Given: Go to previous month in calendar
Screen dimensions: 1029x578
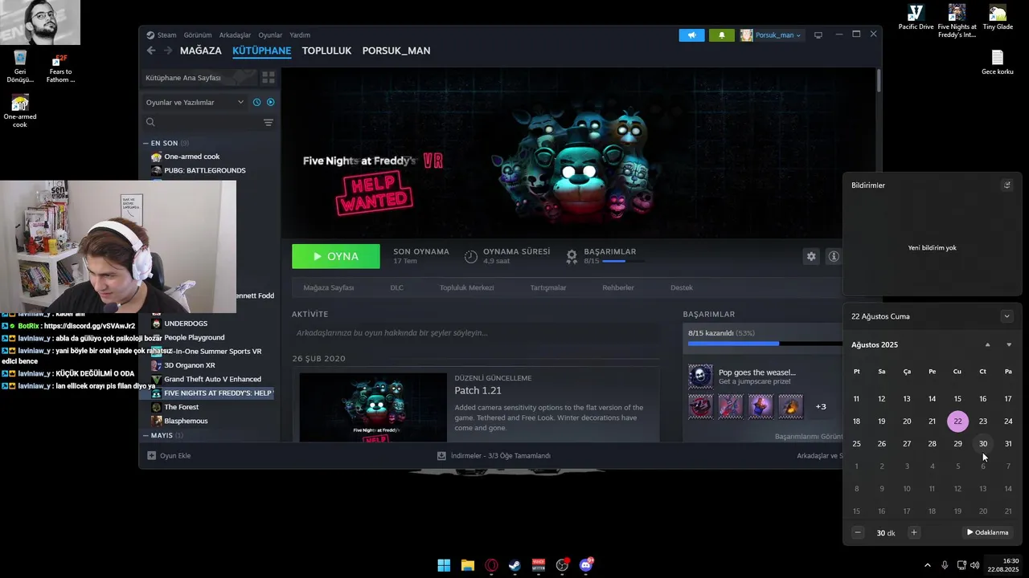Looking at the screenshot, I should coord(987,345).
